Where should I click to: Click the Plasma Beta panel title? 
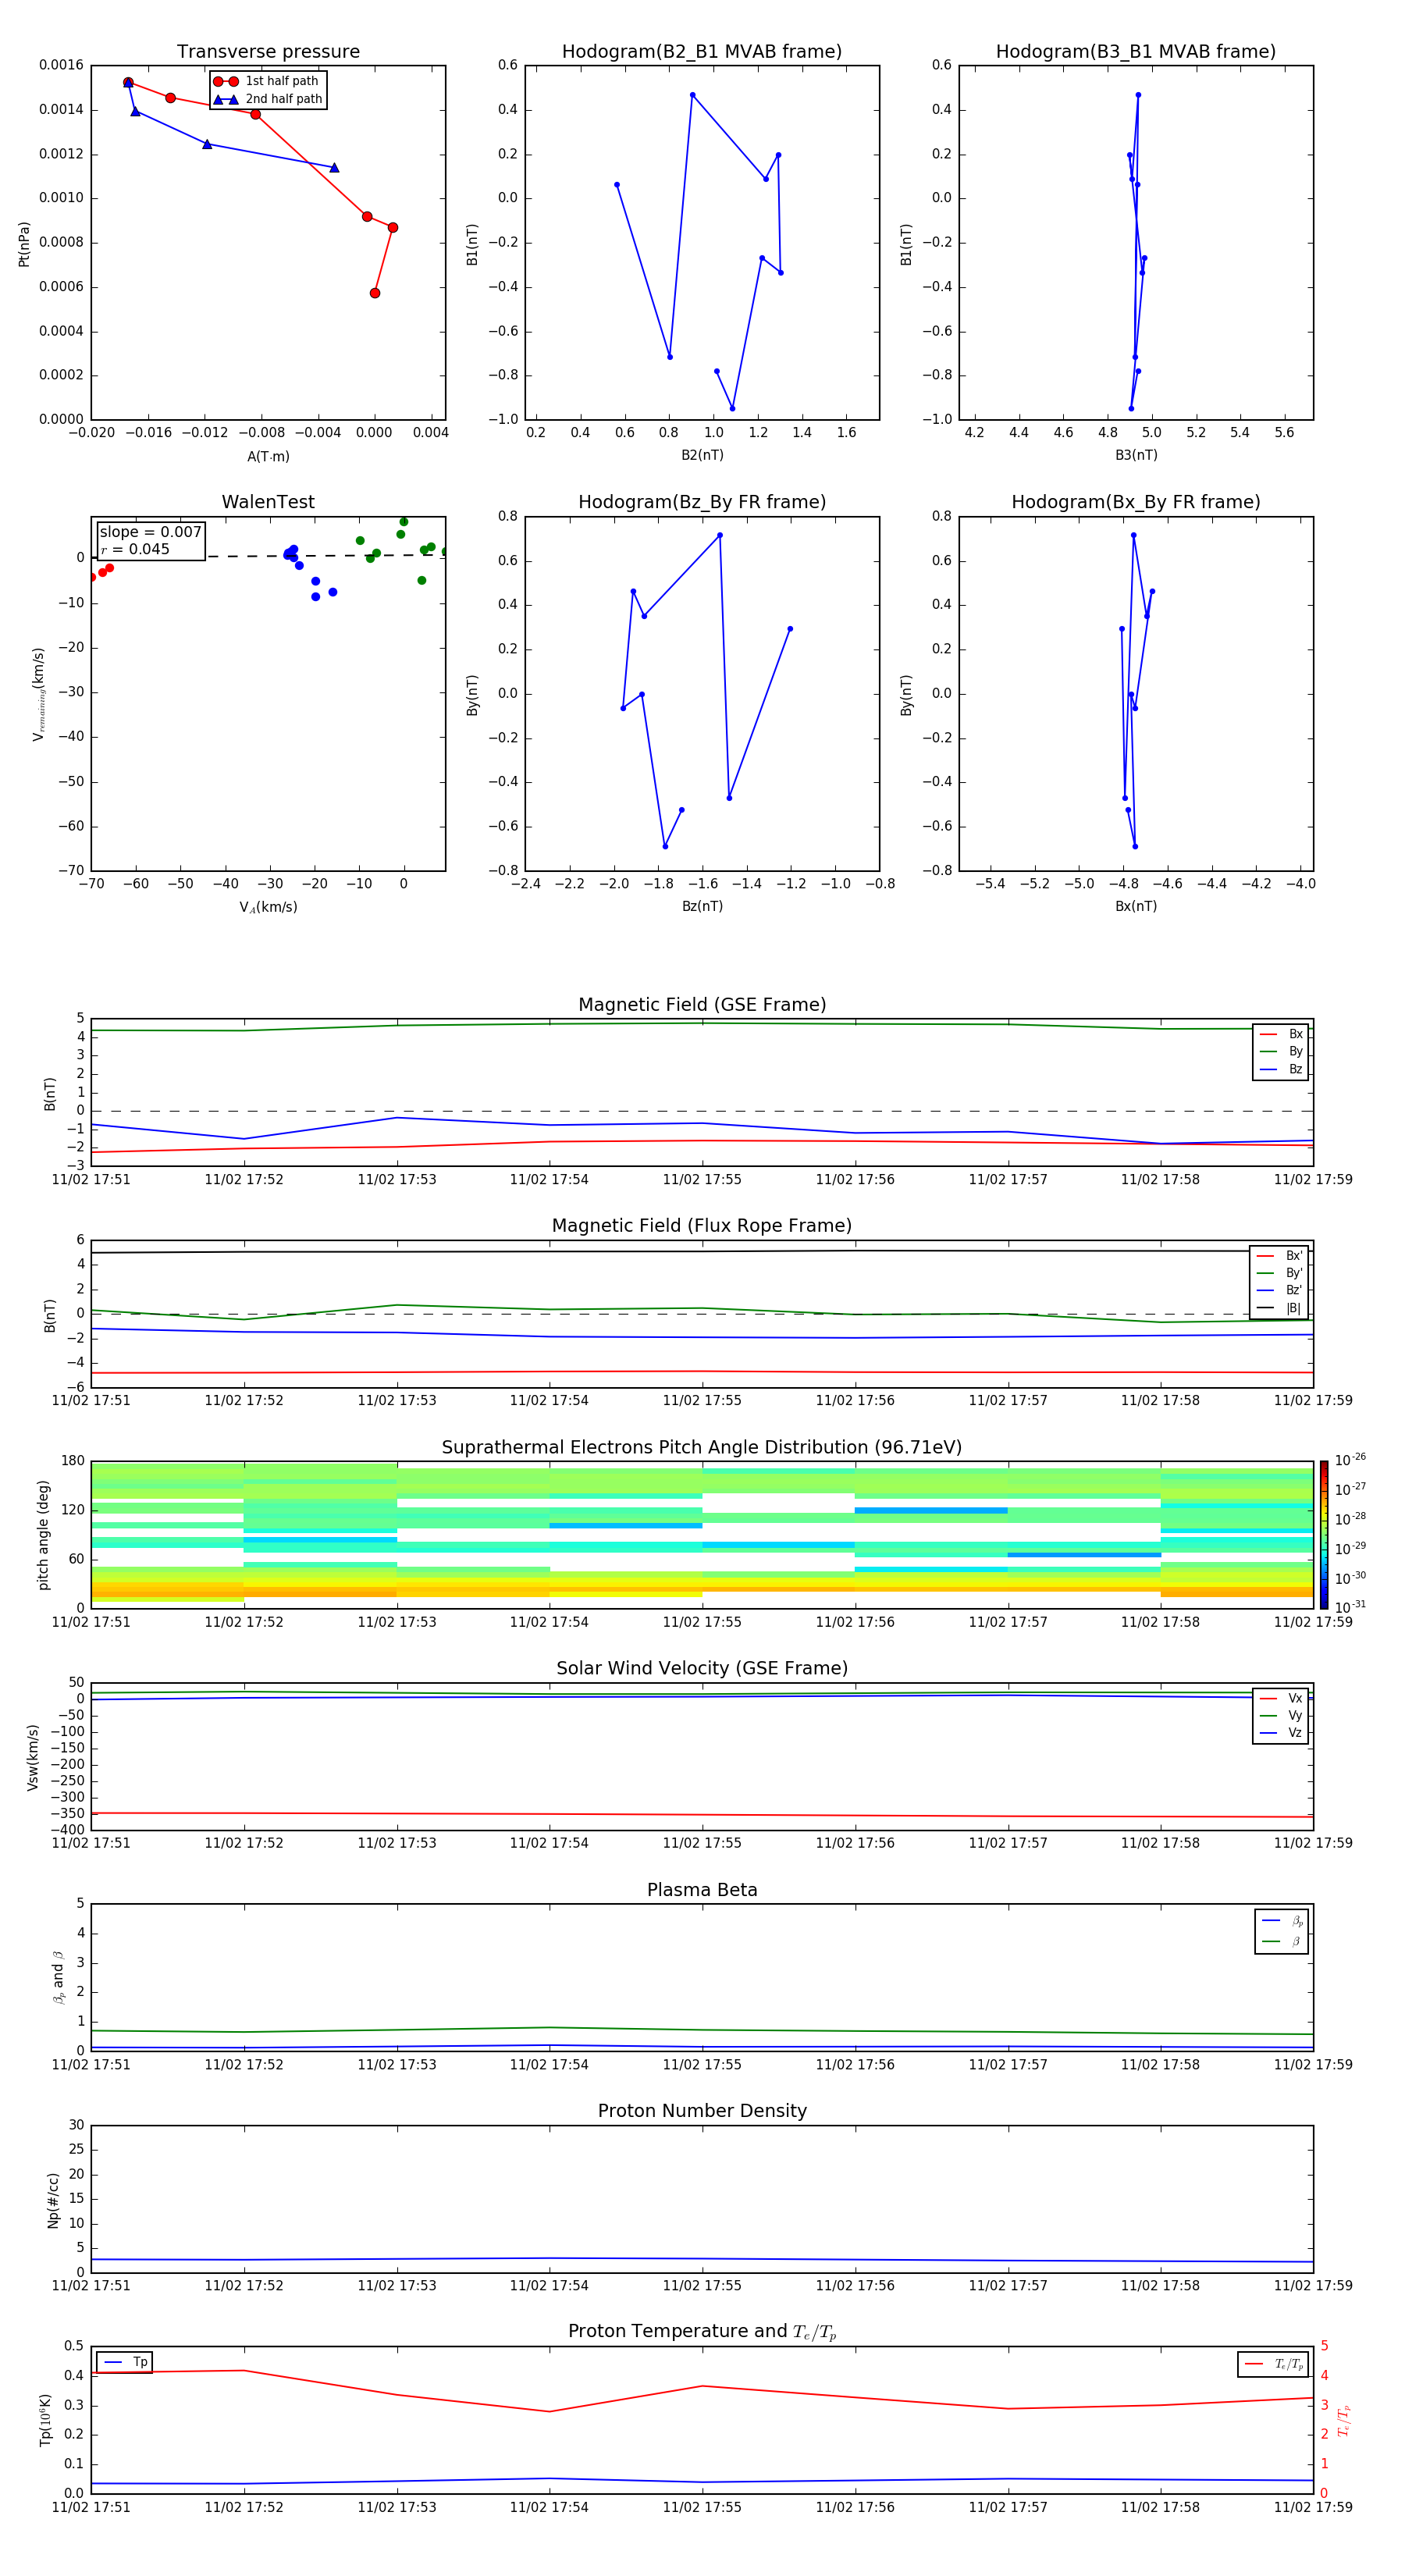click(702, 1890)
